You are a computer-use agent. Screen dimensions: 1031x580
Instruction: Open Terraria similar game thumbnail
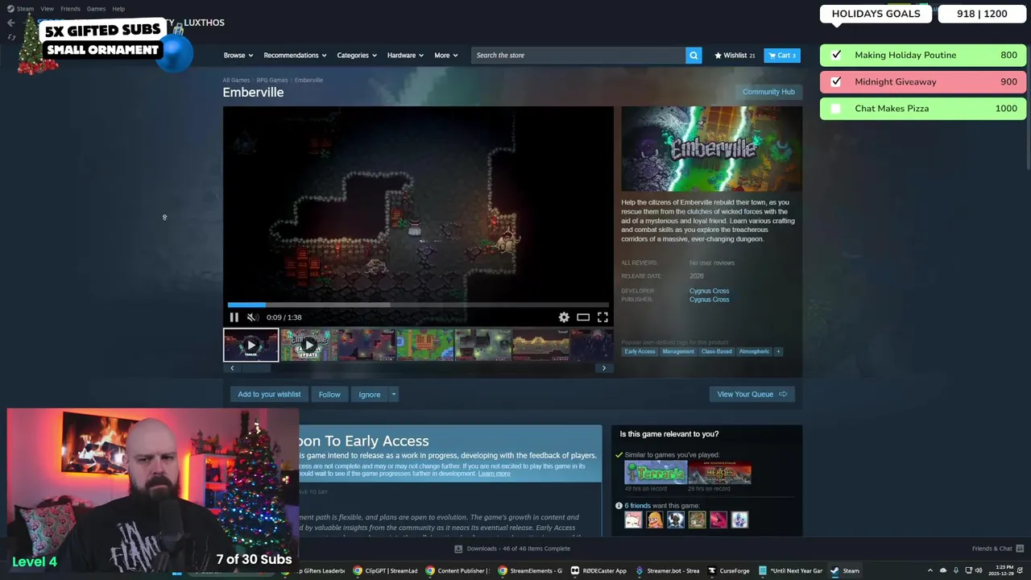point(656,473)
